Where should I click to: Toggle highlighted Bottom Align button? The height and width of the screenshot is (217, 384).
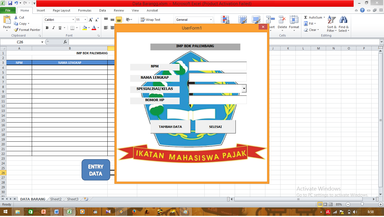119,20
